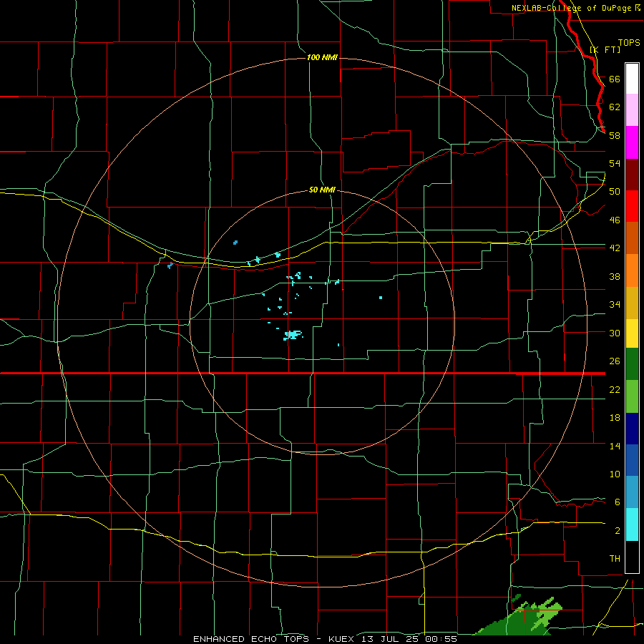The height and width of the screenshot is (644, 644).
Task: Click the '10' scale value label
Action: point(615,474)
